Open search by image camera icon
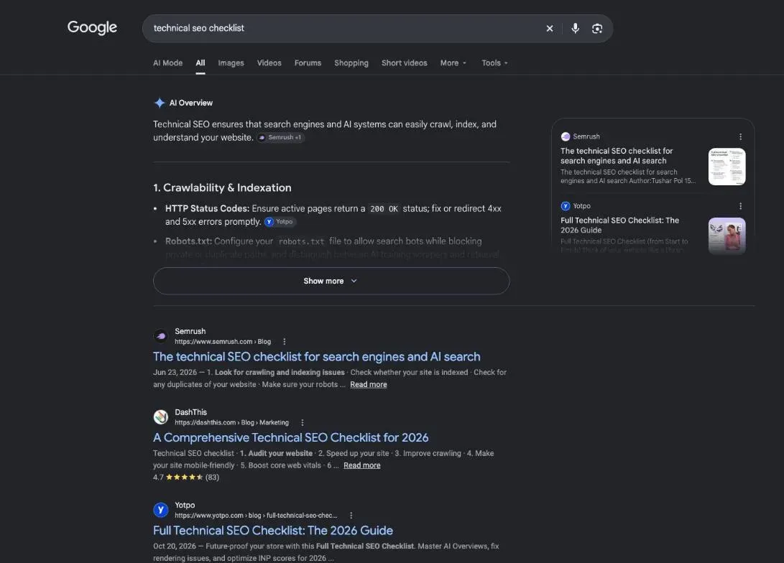 point(597,29)
